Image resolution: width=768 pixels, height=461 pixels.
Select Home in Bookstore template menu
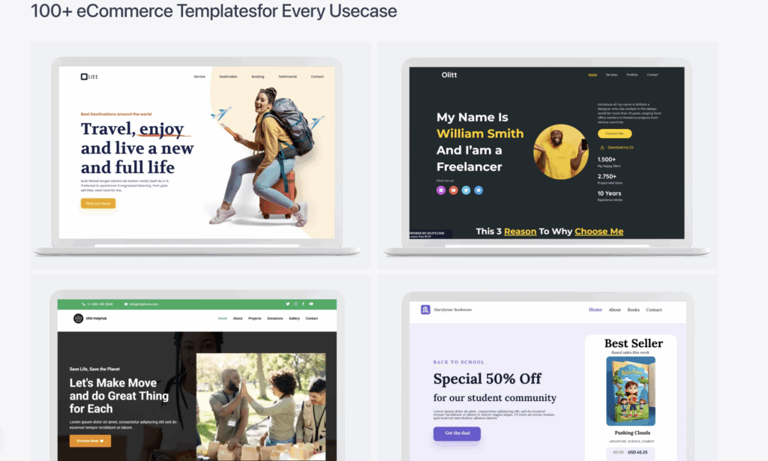coord(595,310)
